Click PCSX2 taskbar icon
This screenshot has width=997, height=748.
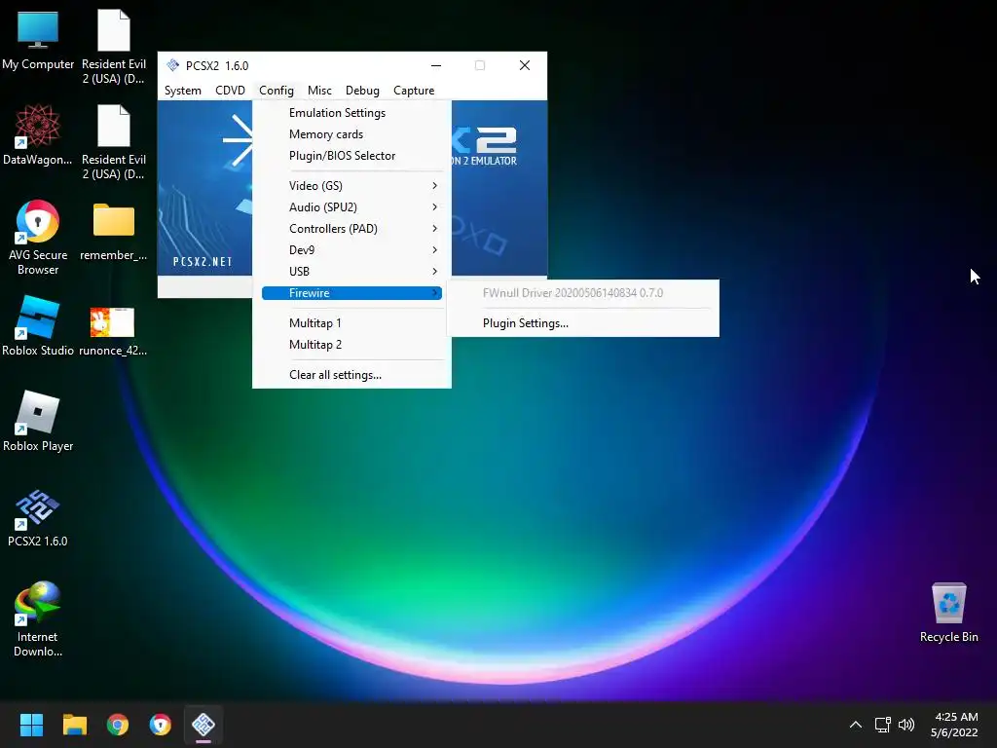coord(203,725)
